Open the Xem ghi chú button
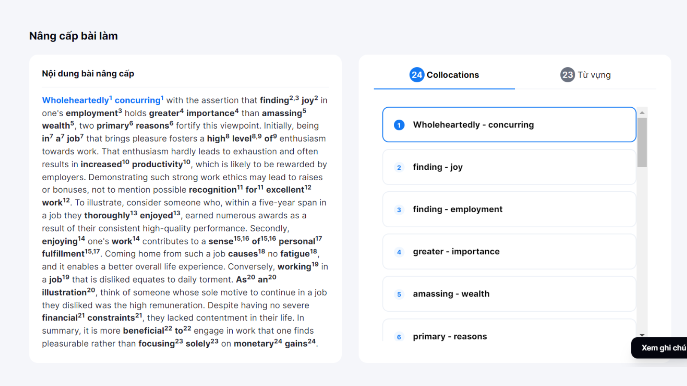Image resolution: width=687 pixels, height=386 pixels. pos(661,348)
